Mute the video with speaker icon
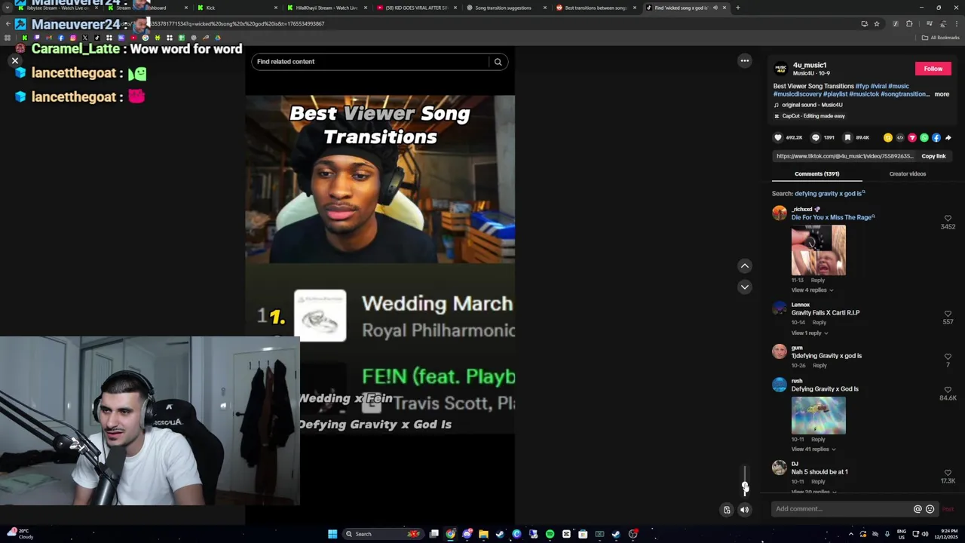Viewport: 965px width, 543px height. point(745,510)
